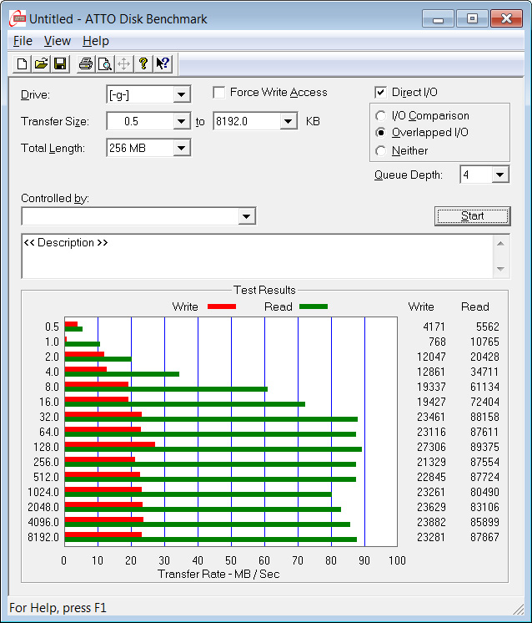Click the context help arrow-question icon
This screenshot has height=623, width=532.
pos(163,63)
